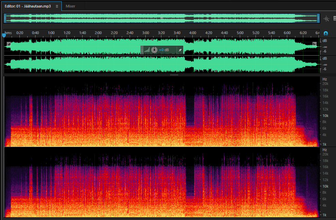Viewport: 336px width, 220px height.
Task: Switch to the Mixer tab
Action: pos(70,6)
